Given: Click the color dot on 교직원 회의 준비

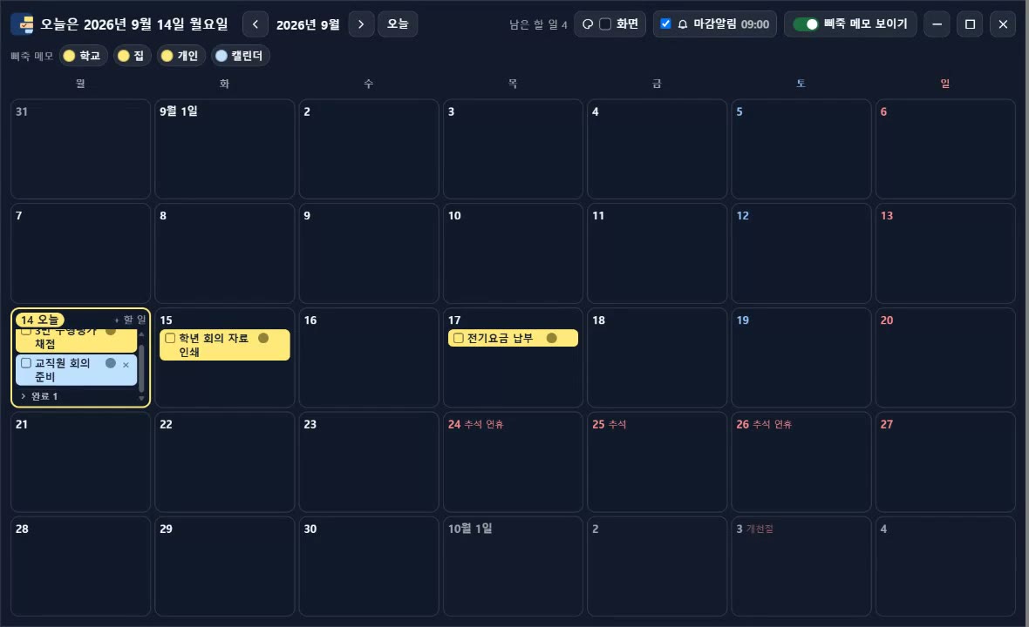Looking at the screenshot, I should [110, 363].
